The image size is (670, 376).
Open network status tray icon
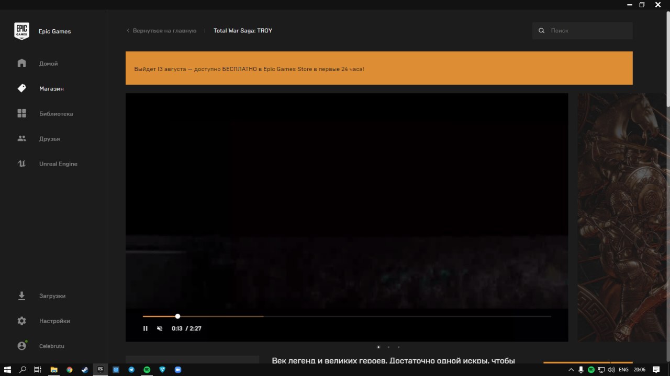[x=601, y=370]
